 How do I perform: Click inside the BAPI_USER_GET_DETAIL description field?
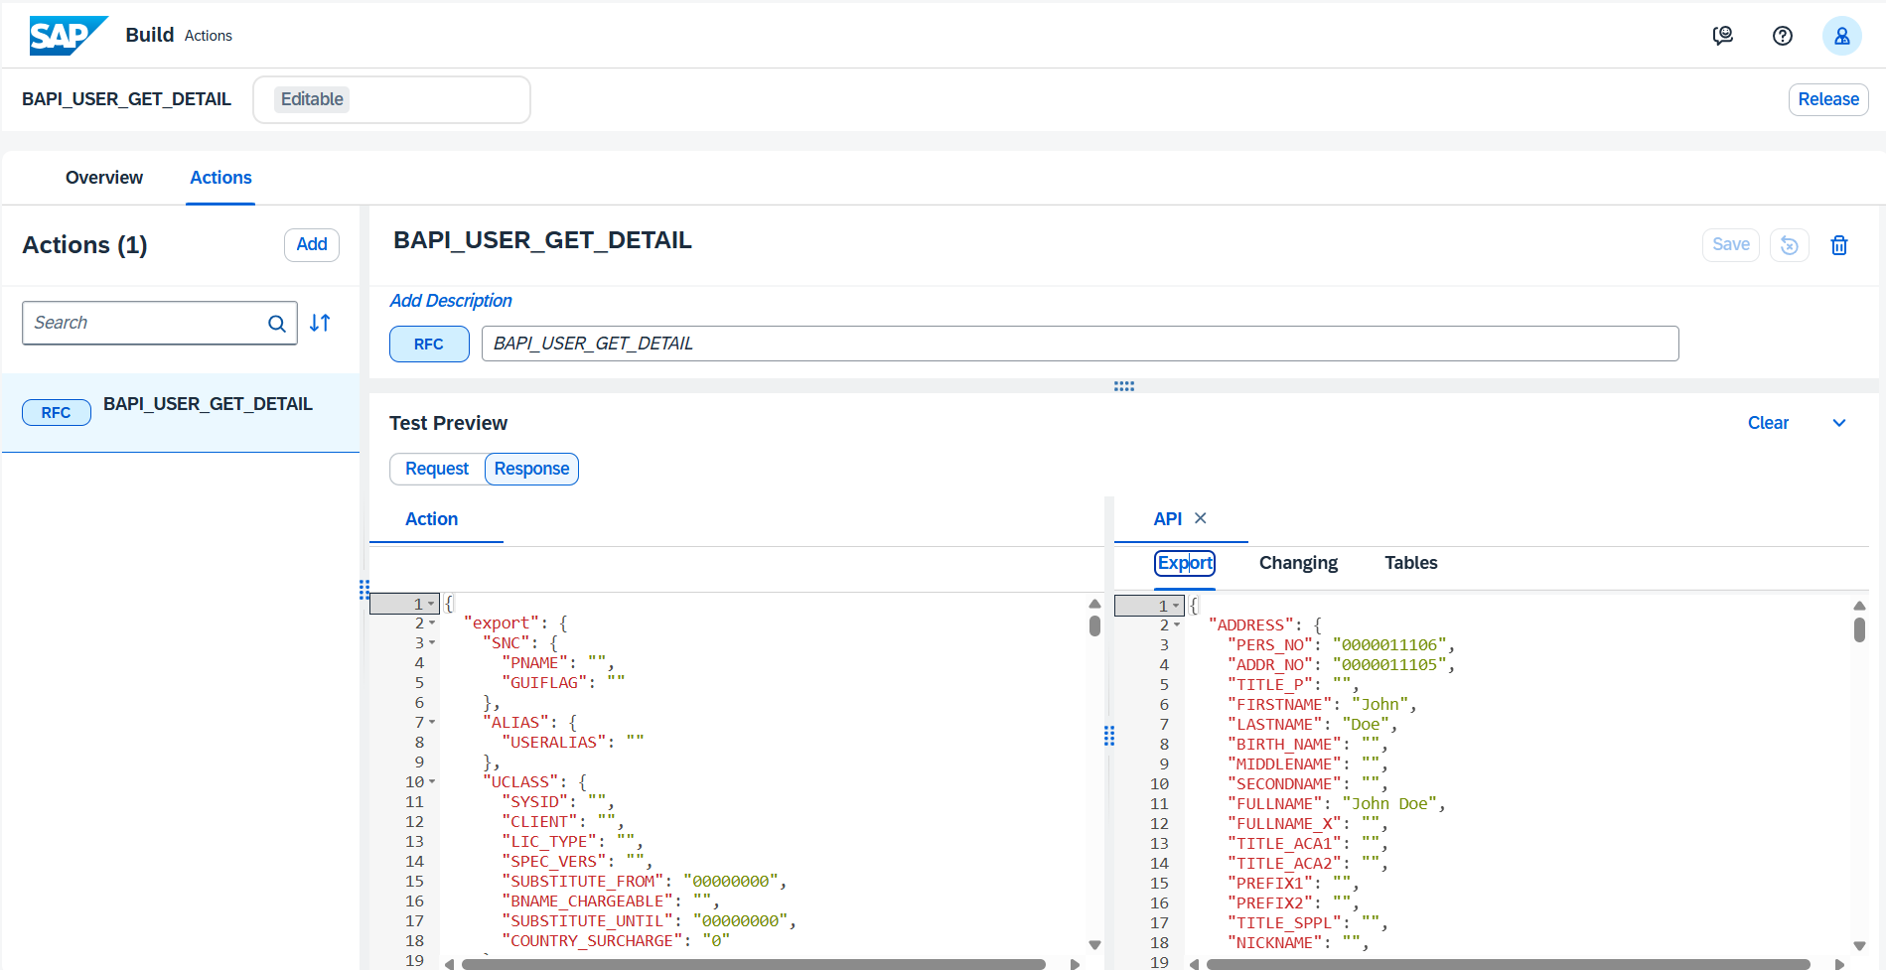1079,343
